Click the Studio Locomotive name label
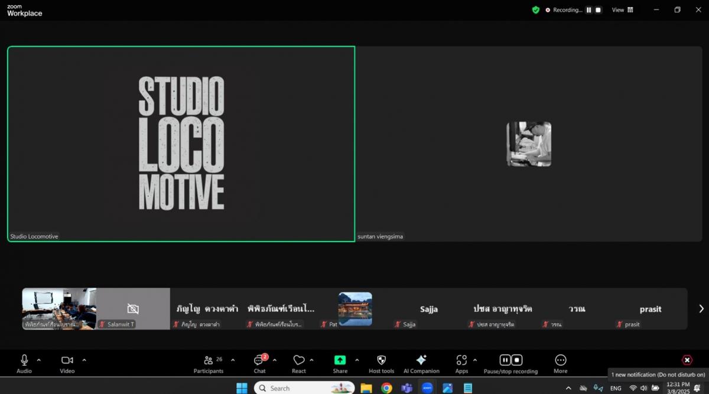709x394 pixels. [34, 236]
